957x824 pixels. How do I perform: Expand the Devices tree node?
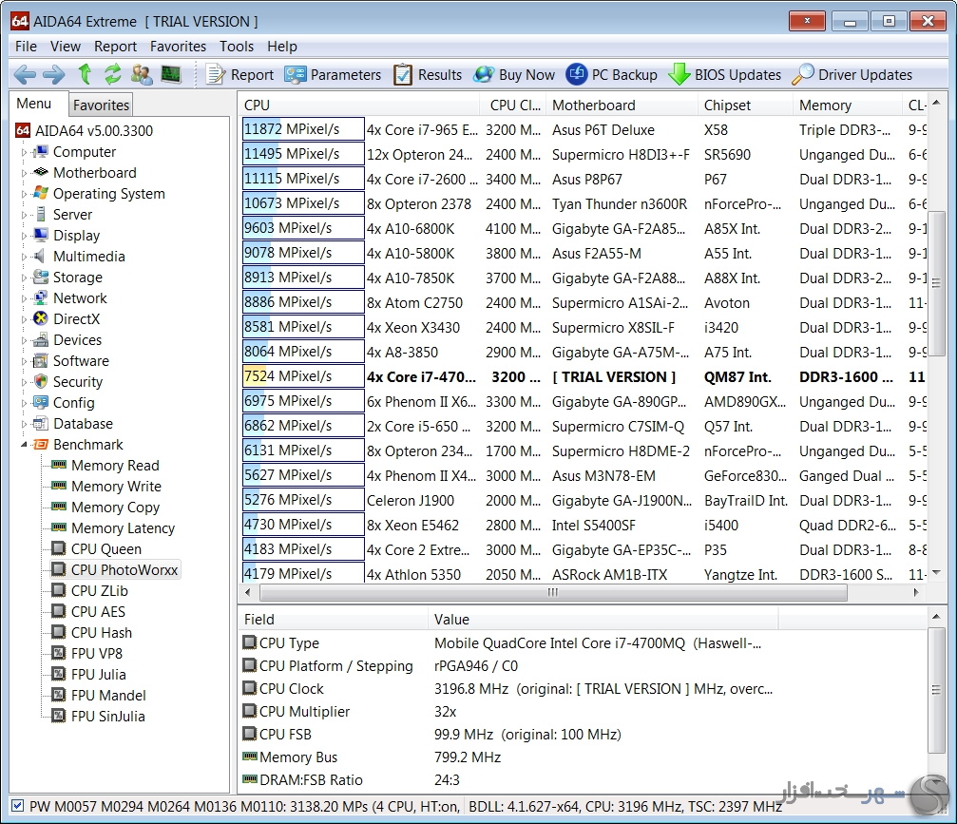pos(24,340)
